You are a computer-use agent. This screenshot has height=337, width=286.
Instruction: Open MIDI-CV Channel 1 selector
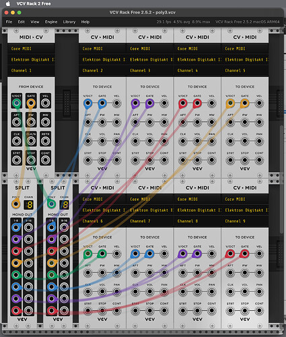[x=31, y=71]
